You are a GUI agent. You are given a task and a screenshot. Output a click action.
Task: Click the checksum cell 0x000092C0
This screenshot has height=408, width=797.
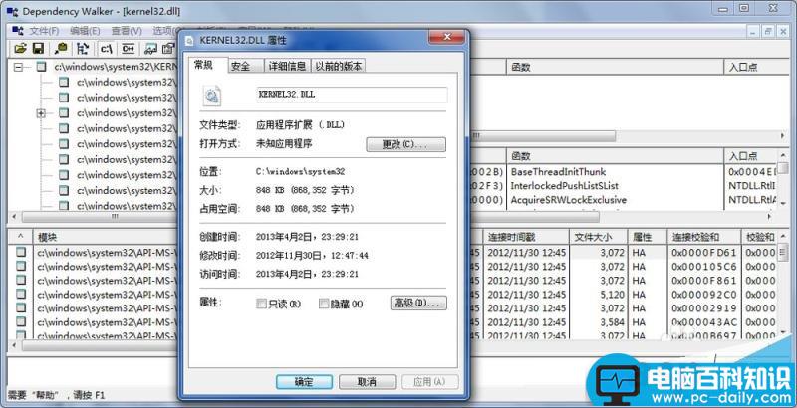(703, 295)
